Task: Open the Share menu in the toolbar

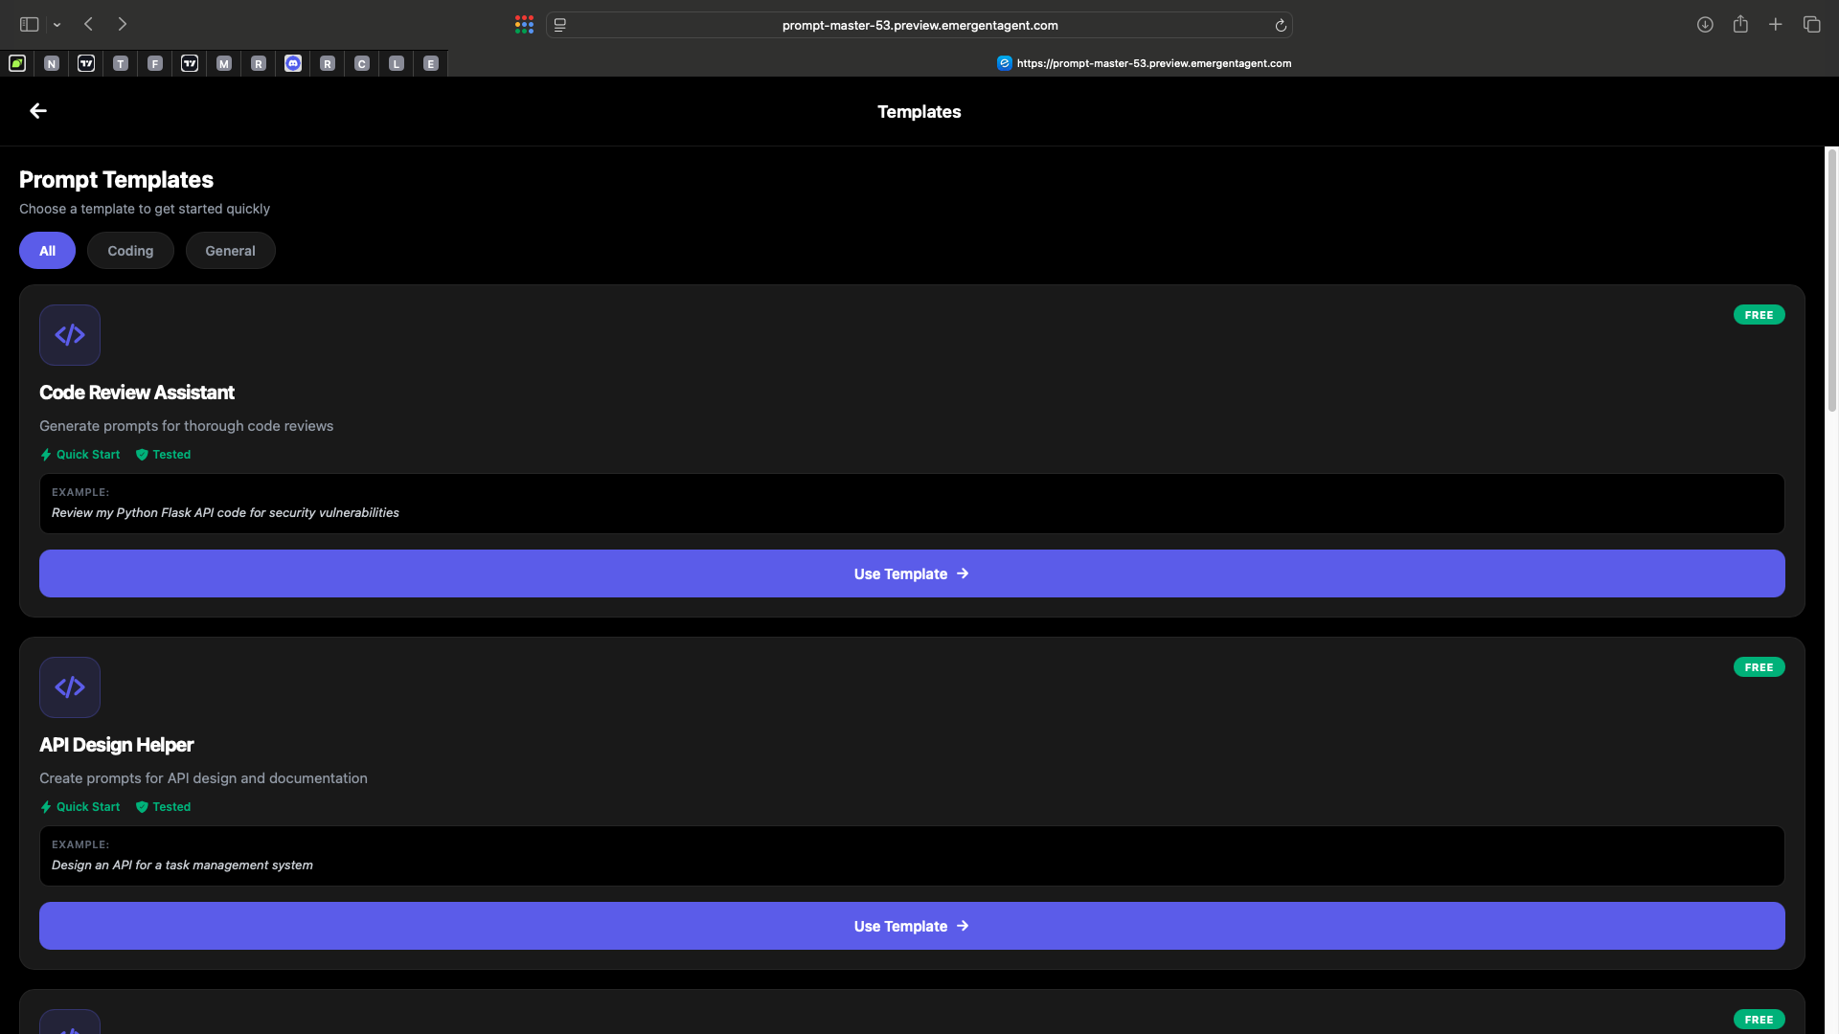Action: point(1741,24)
